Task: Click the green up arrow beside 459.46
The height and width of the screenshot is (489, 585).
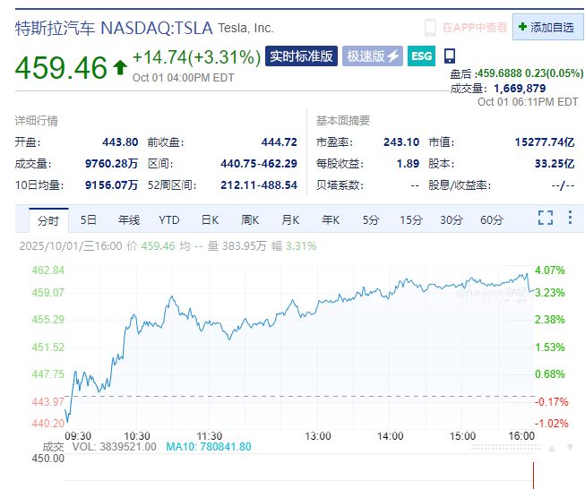Action: pyautogui.click(x=120, y=67)
